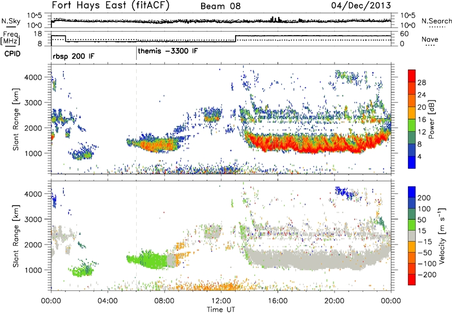This screenshot has width=452, height=313.
Task: Click the "08:00" time tick label
Action: (164, 301)
